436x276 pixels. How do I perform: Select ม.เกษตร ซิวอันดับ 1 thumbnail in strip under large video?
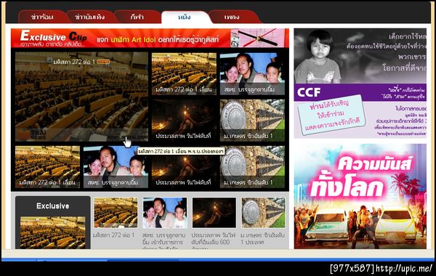tap(252, 167)
